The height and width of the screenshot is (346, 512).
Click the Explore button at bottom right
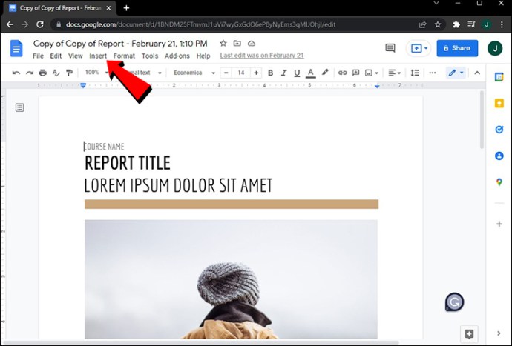[469, 333]
